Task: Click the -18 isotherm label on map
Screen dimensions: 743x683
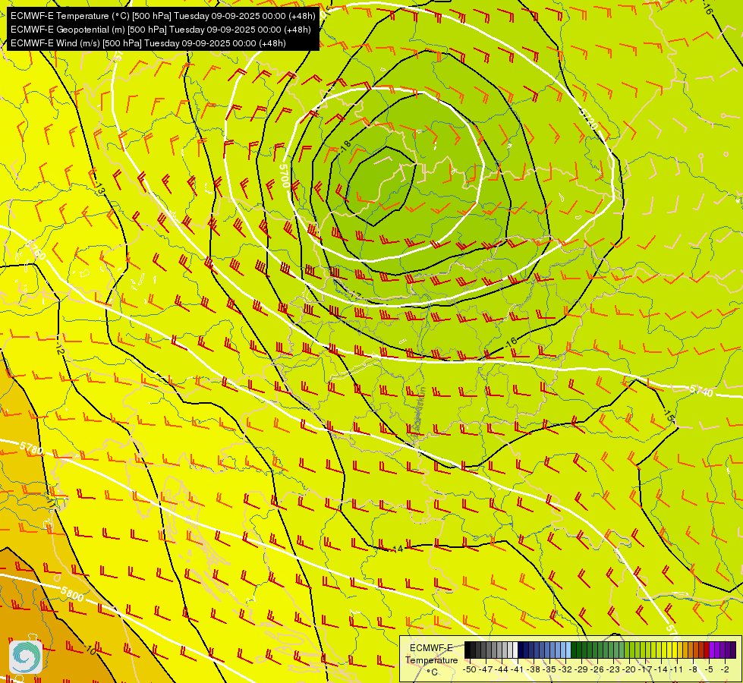Action: (345, 146)
